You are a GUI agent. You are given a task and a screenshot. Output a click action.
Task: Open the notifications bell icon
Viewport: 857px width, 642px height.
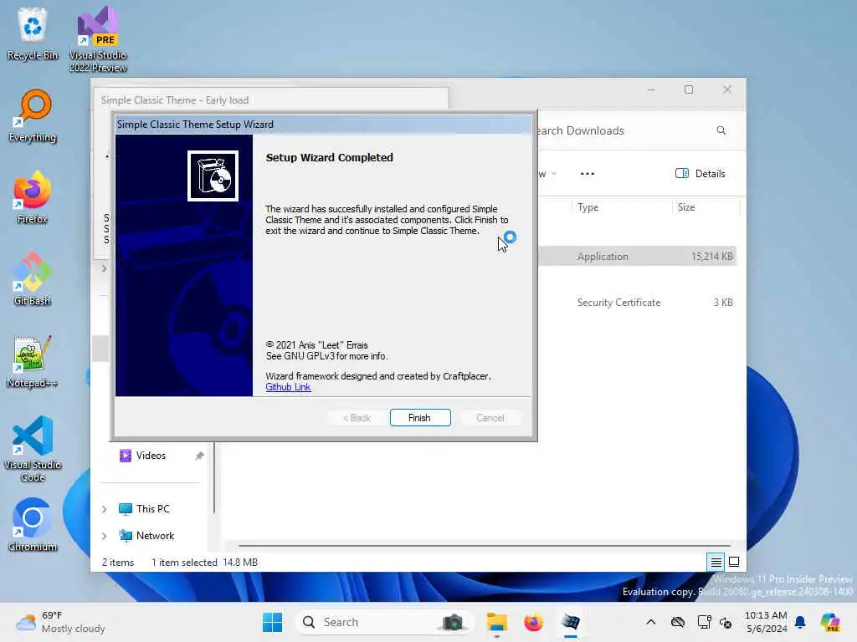(x=800, y=622)
